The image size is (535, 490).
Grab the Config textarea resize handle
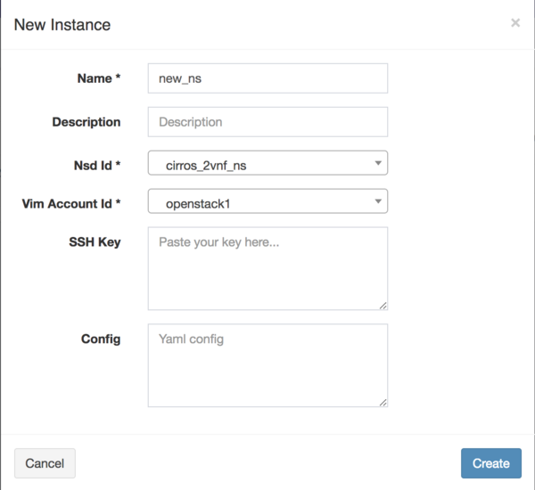[x=383, y=402]
